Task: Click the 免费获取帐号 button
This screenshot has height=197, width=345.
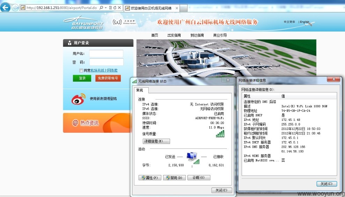Action: tap(108, 78)
